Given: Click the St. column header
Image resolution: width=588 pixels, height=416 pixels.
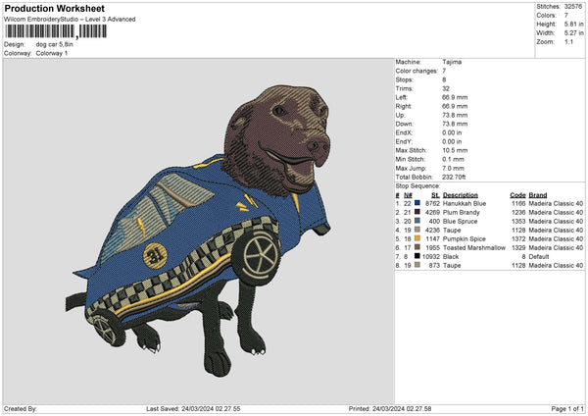Looking at the screenshot, I should [x=434, y=194].
